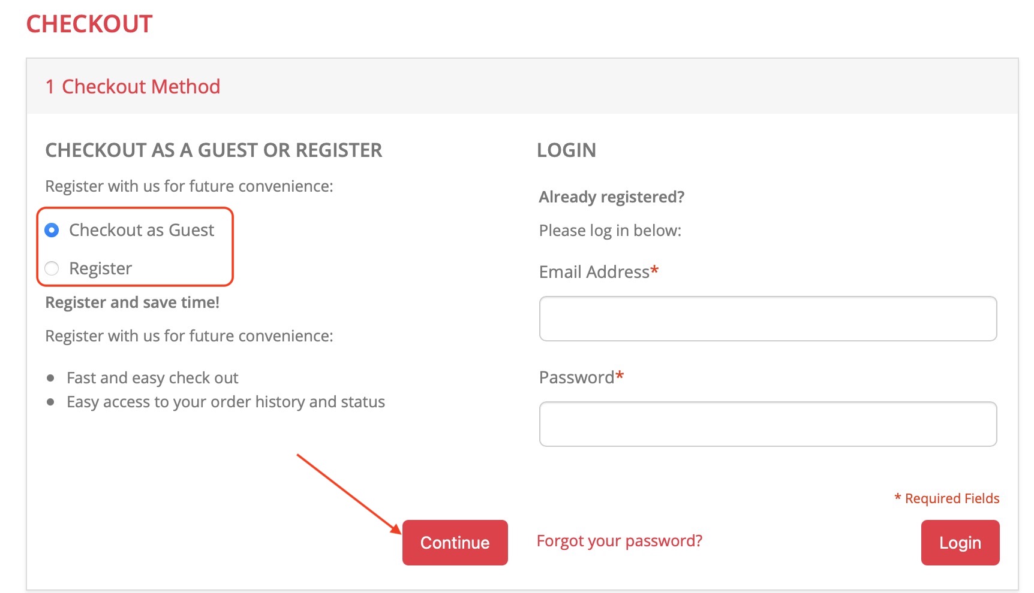The height and width of the screenshot is (593, 1034).
Task: Click the red asterisk beside Email Address
Action: tap(654, 271)
